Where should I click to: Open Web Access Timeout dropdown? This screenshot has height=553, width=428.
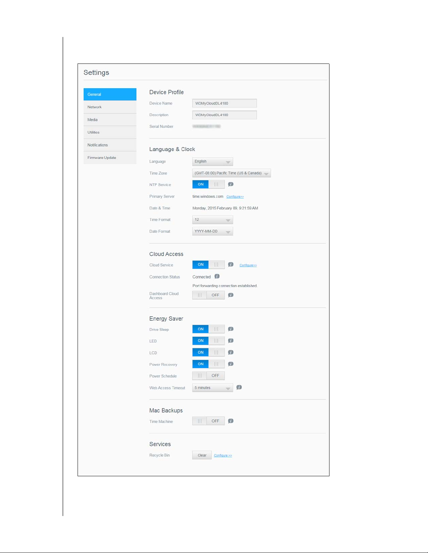[x=212, y=388]
